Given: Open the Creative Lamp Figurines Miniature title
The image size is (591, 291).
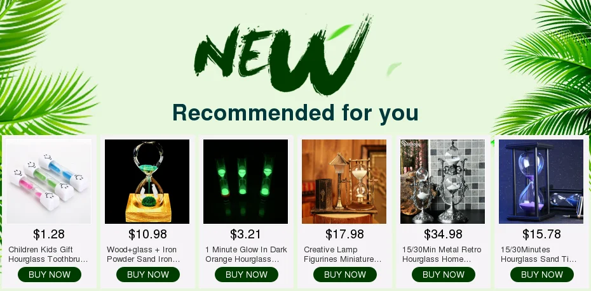Looking at the screenshot, I should [343, 254].
